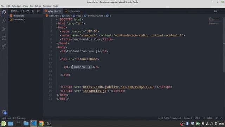Open instancias.js in the Explorer
Viewport: 225px width, 127px height.
pyautogui.click(x=19, y=19)
